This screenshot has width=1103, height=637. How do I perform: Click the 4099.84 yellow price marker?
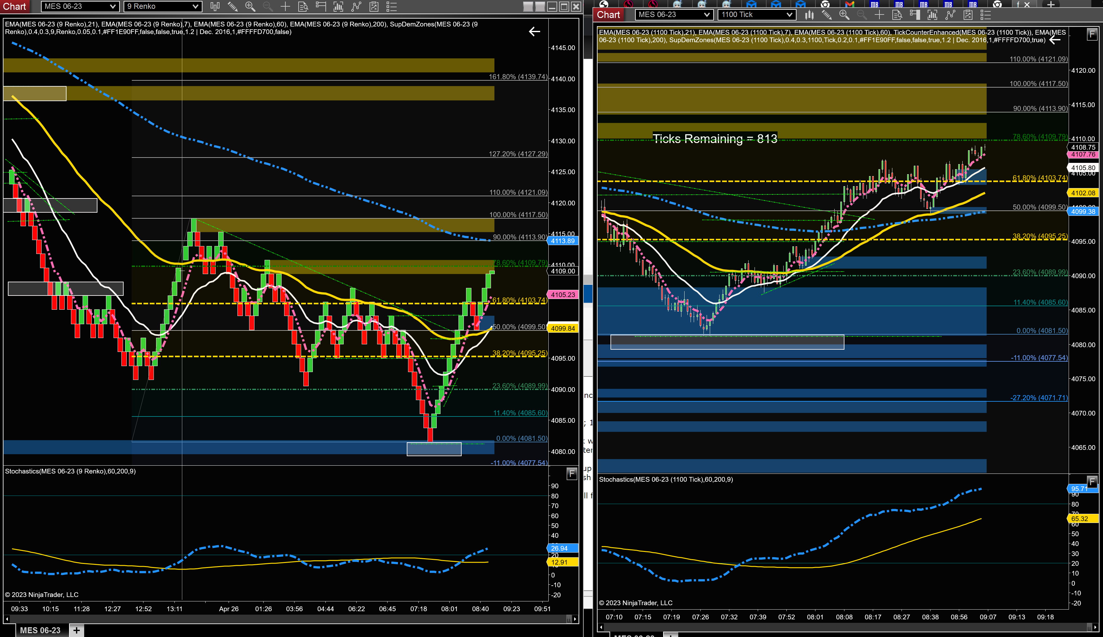coord(563,328)
